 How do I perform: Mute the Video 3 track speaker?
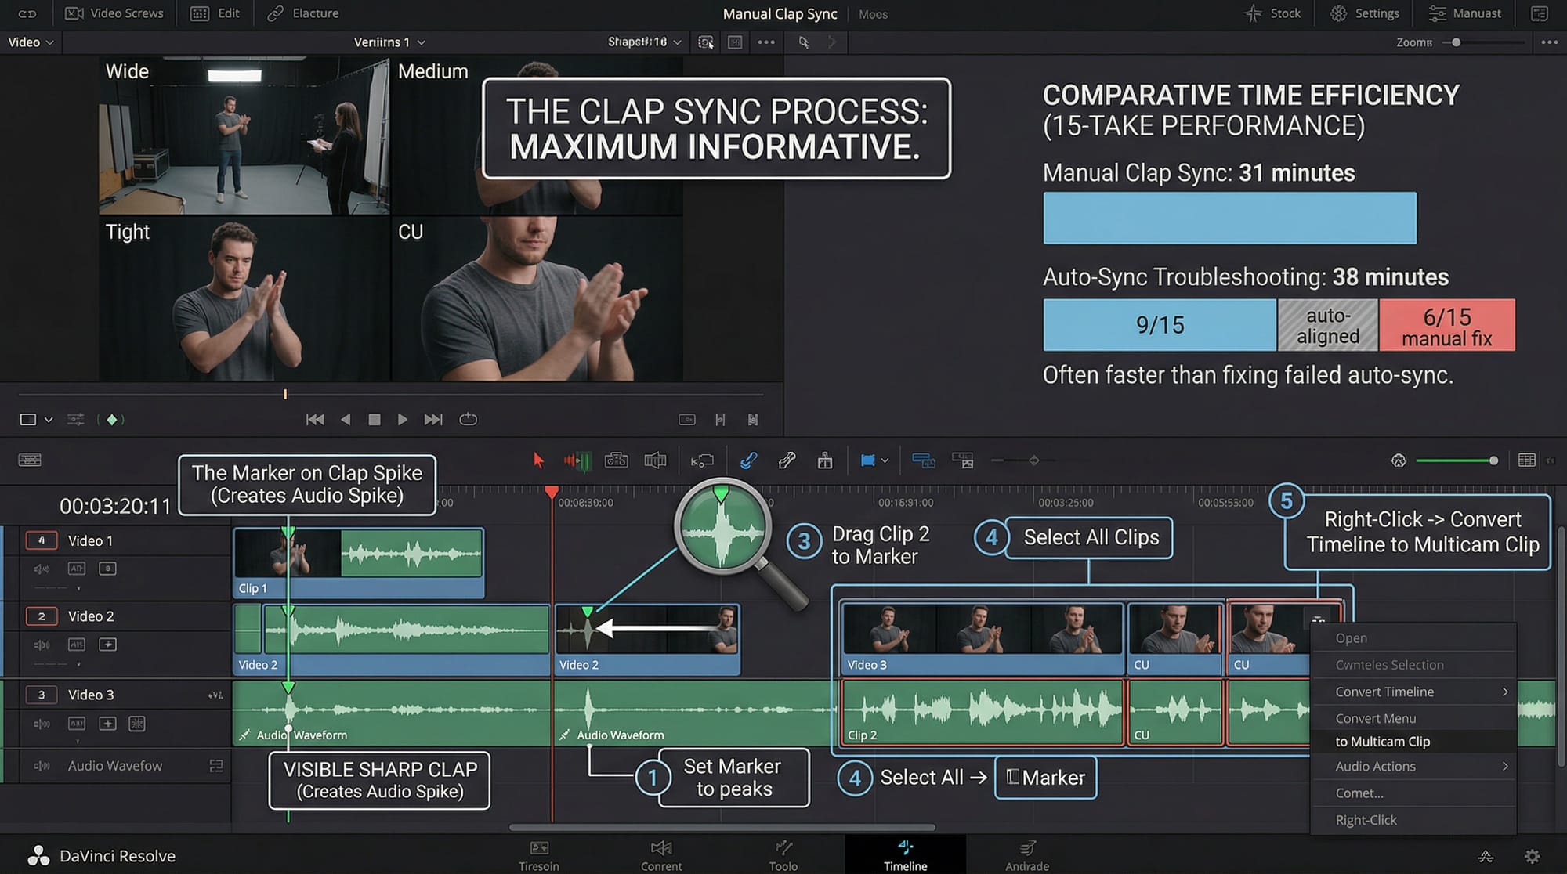coord(42,724)
